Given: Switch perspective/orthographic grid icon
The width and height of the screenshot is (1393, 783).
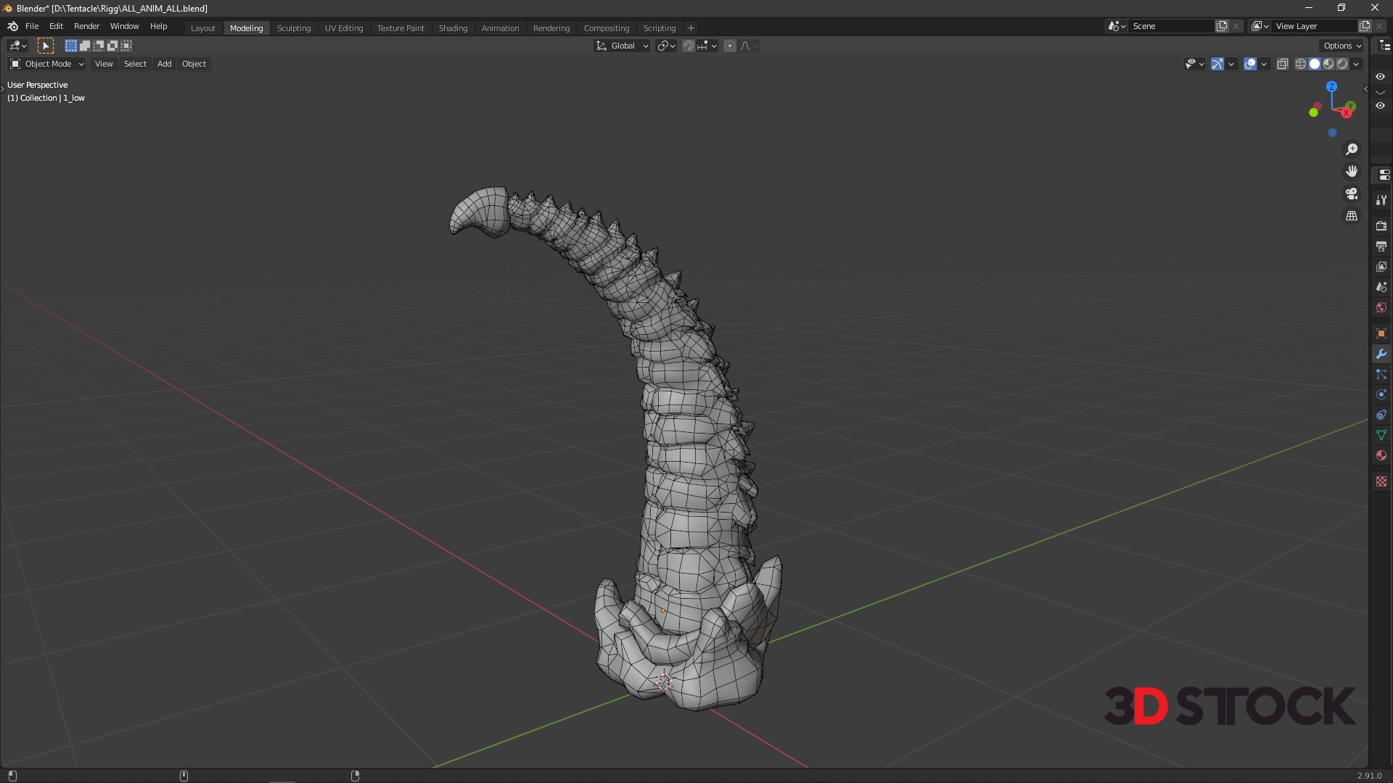Looking at the screenshot, I should [1352, 216].
